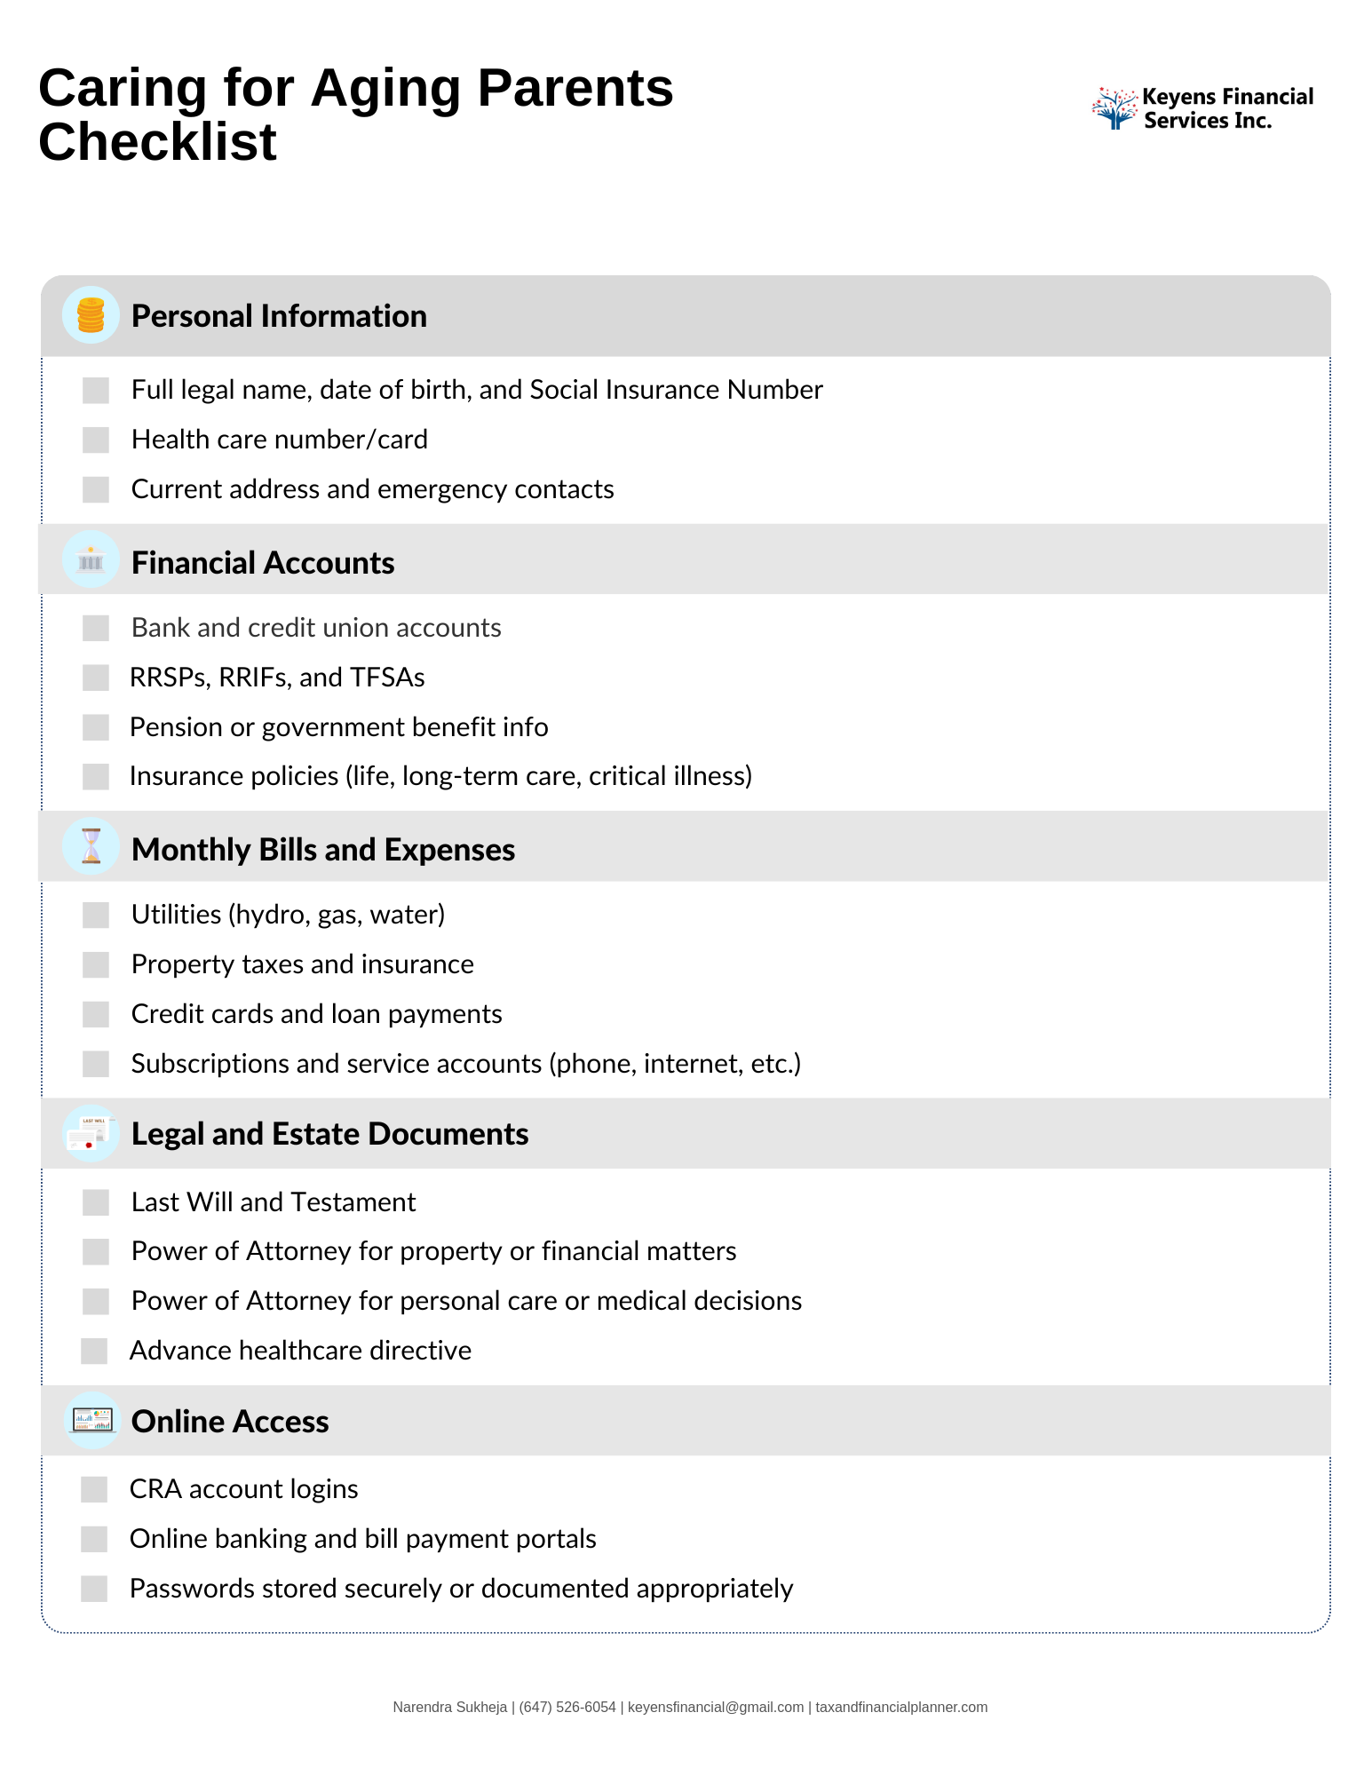Viewport: 1372px width, 1776px height.
Task: Click the hourglass icon beside Monthly Bills
Action: coord(91,846)
